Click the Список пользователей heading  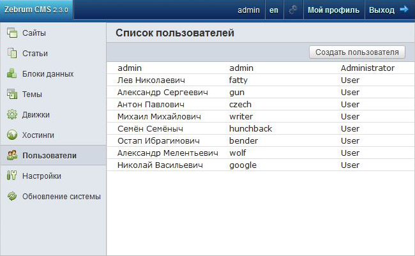(175, 33)
